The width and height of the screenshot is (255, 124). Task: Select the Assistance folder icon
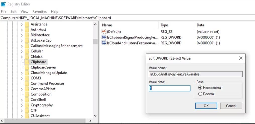(27, 24)
